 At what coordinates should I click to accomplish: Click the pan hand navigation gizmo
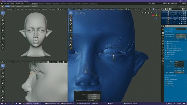(148, 13)
